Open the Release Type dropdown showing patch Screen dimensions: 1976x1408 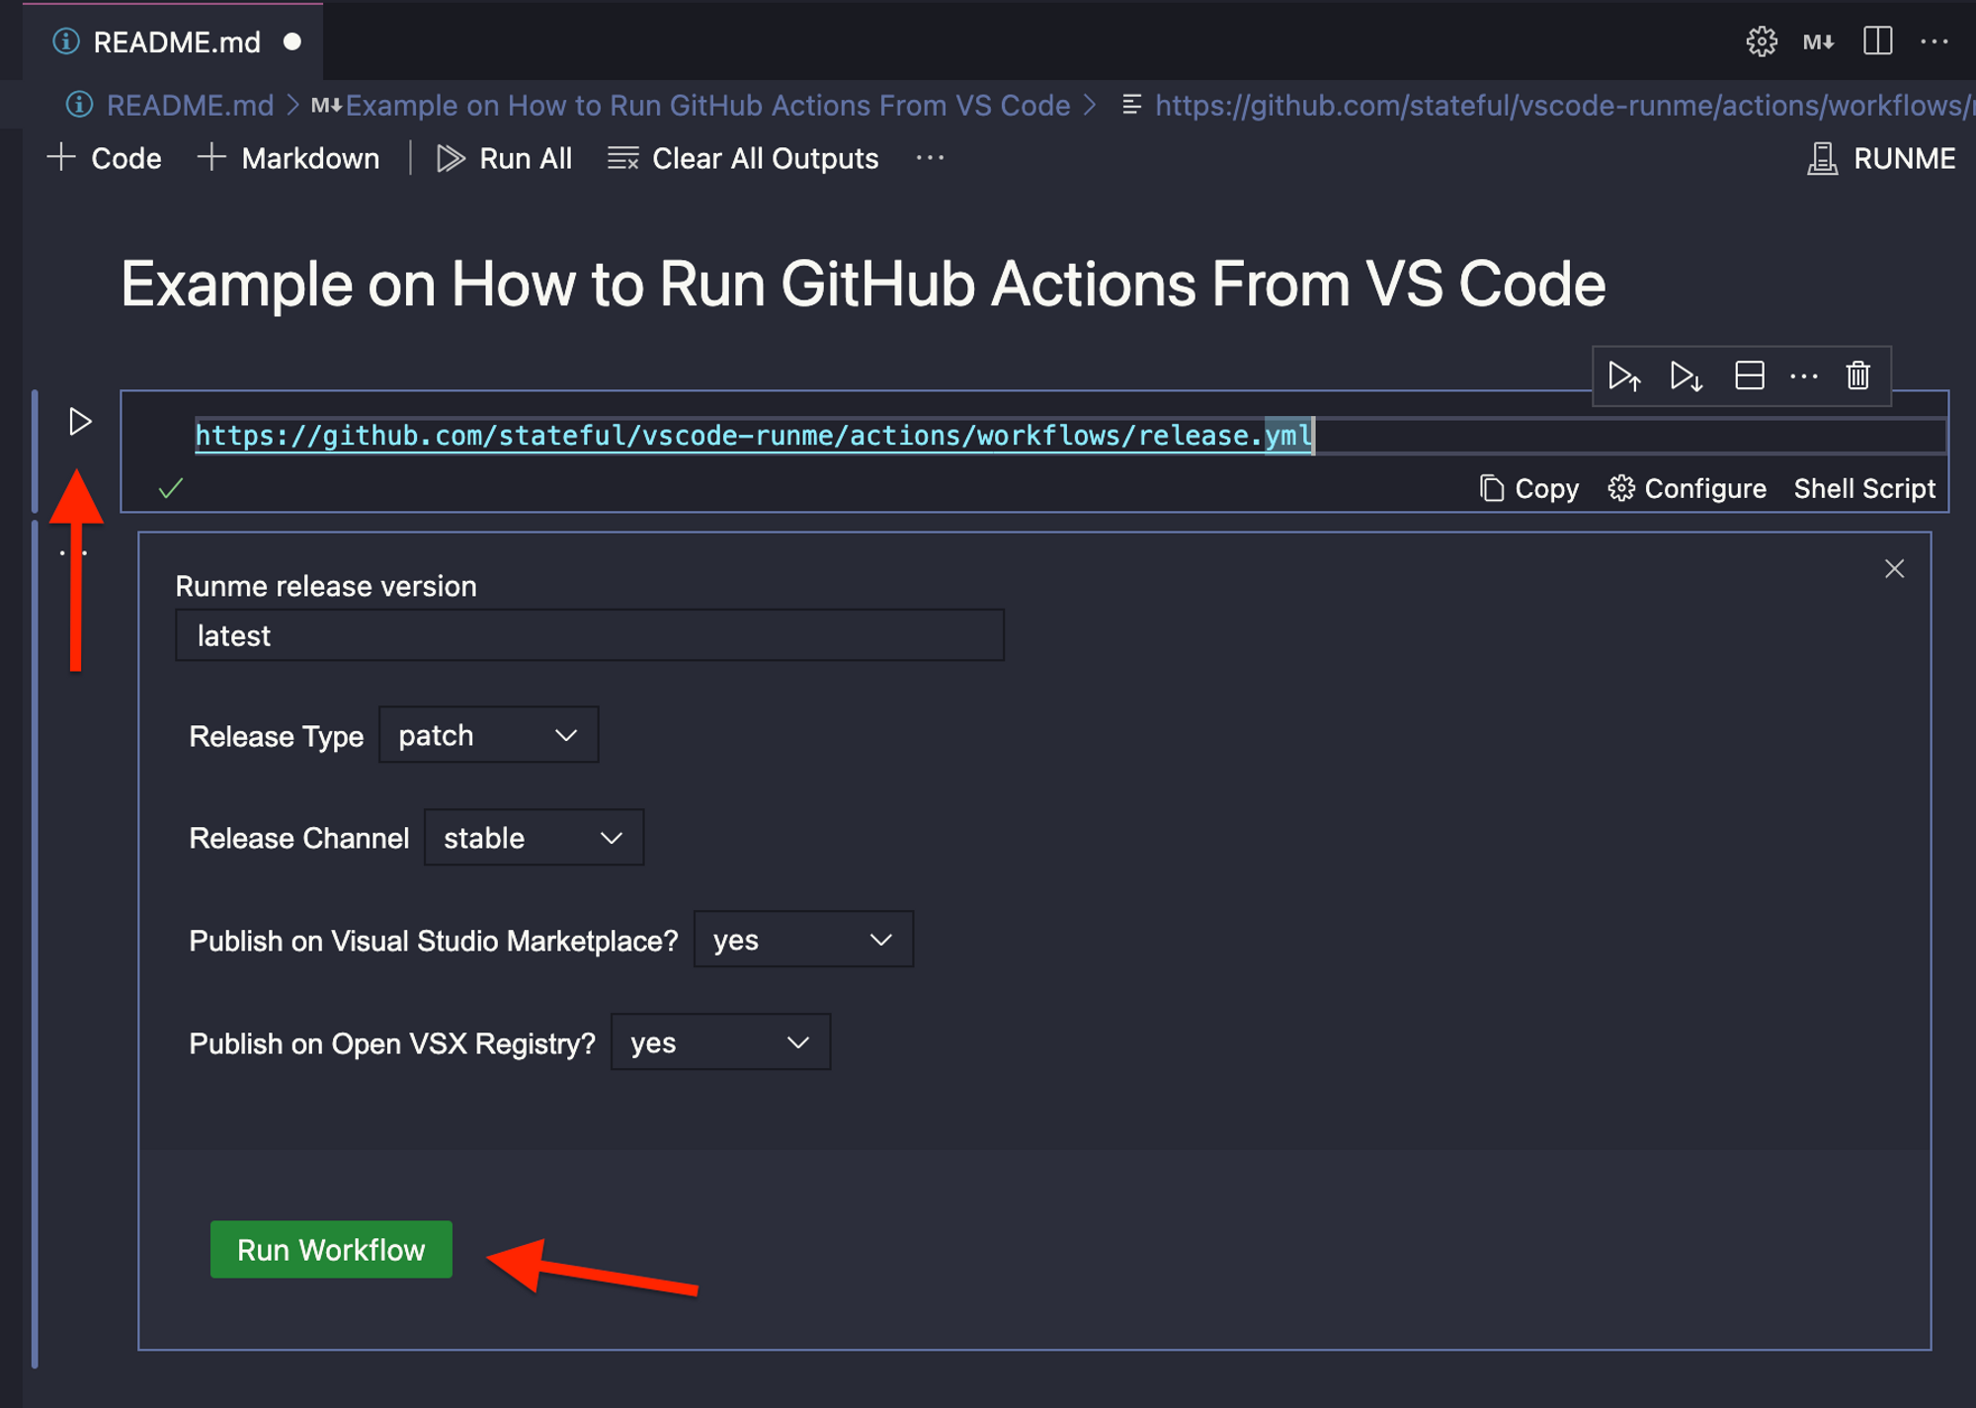point(488,734)
